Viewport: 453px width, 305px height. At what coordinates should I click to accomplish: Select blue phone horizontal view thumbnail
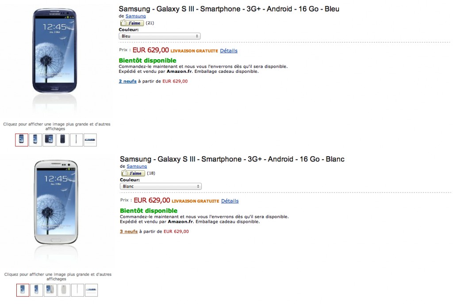pyautogui.click(x=90, y=140)
